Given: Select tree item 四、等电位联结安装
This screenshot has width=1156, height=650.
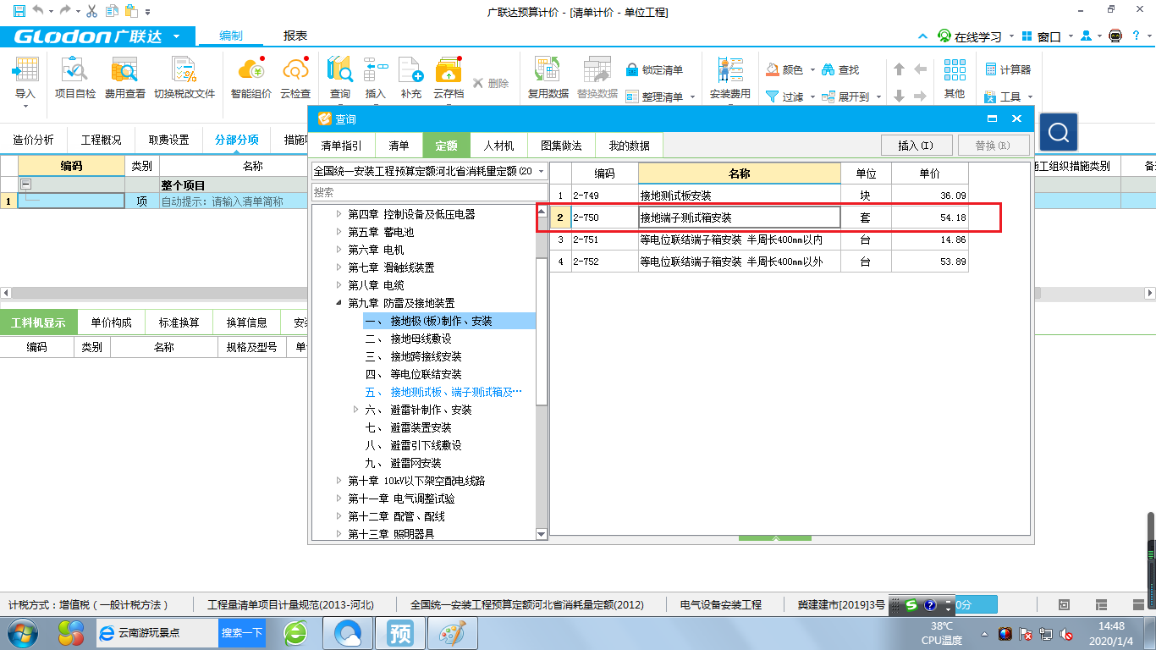Looking at the screenshot, I should pyautogui.click(x=414, y=374).
